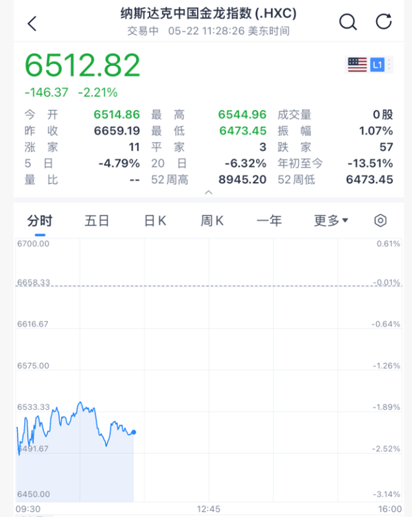Image resolution: width=412 pixels, height=517 pixels.
Task: Tap the US flag market icon
Action: click(357, 65)
